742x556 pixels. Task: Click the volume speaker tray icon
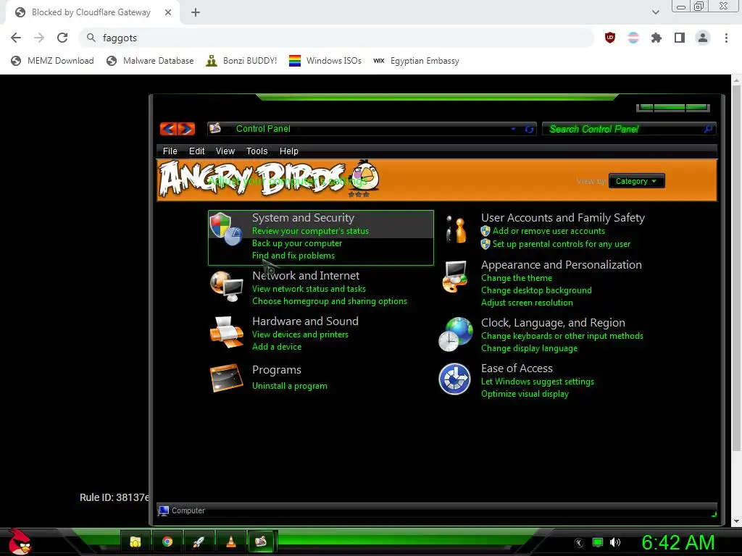point(615,542)
